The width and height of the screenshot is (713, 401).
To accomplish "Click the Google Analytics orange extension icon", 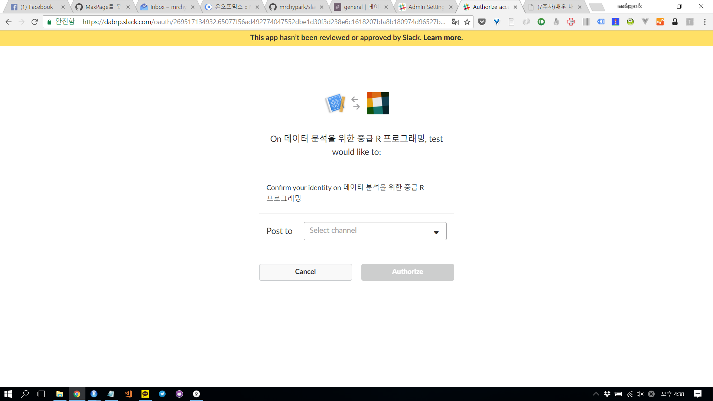I will coord(660,22).
